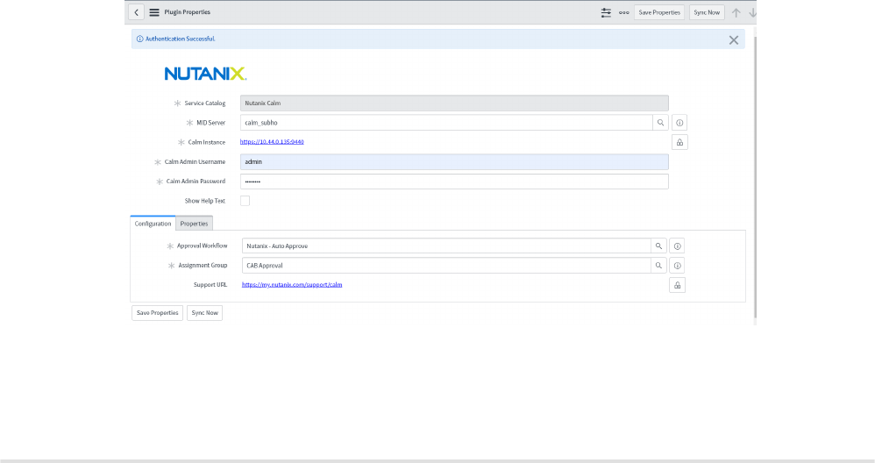Viewport: 875px width, 463px height.
Task: Open the Support URL link
Action: [x=292, y=284]
